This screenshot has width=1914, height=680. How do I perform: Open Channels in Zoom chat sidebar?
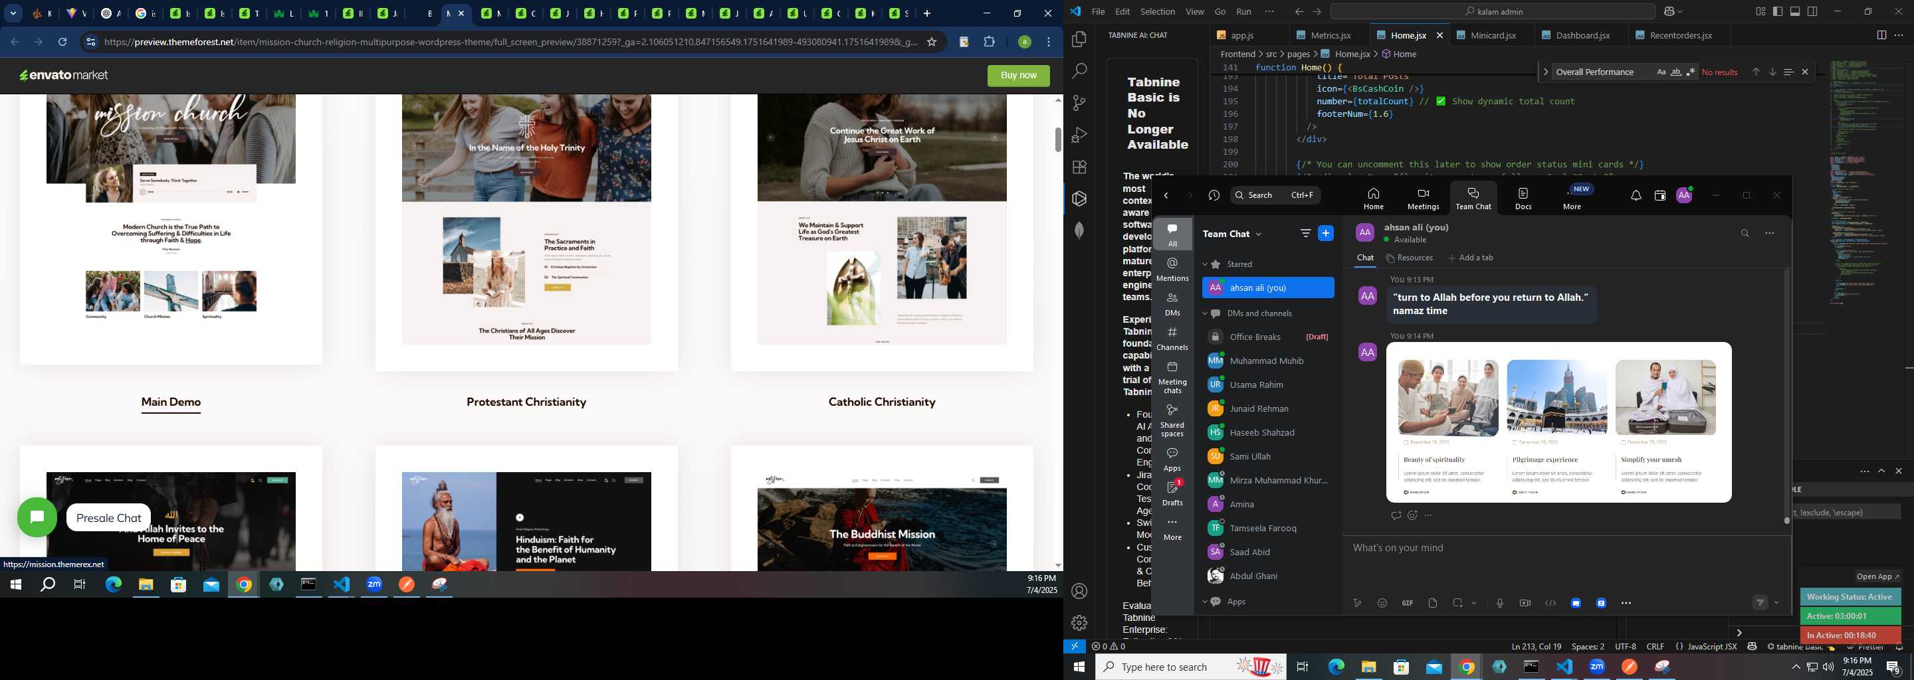pos(1172,339)
